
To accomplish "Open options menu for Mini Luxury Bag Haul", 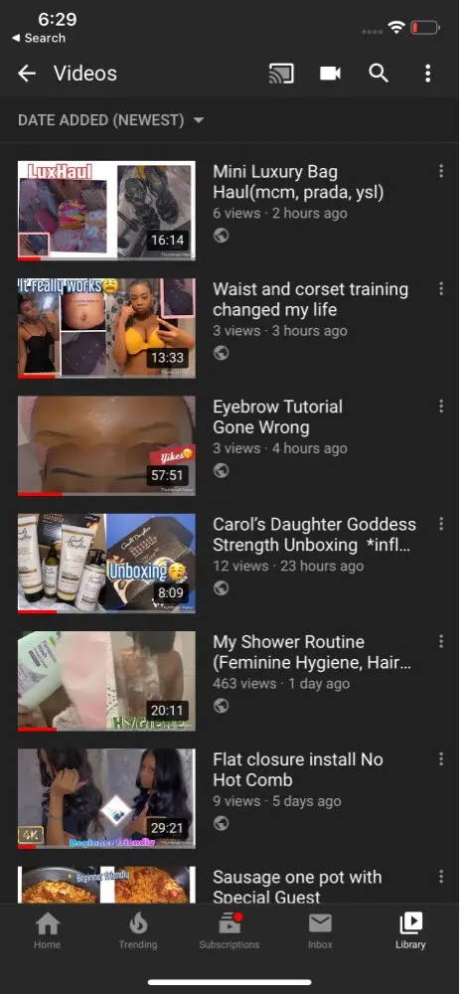I will tap(441, 171).
